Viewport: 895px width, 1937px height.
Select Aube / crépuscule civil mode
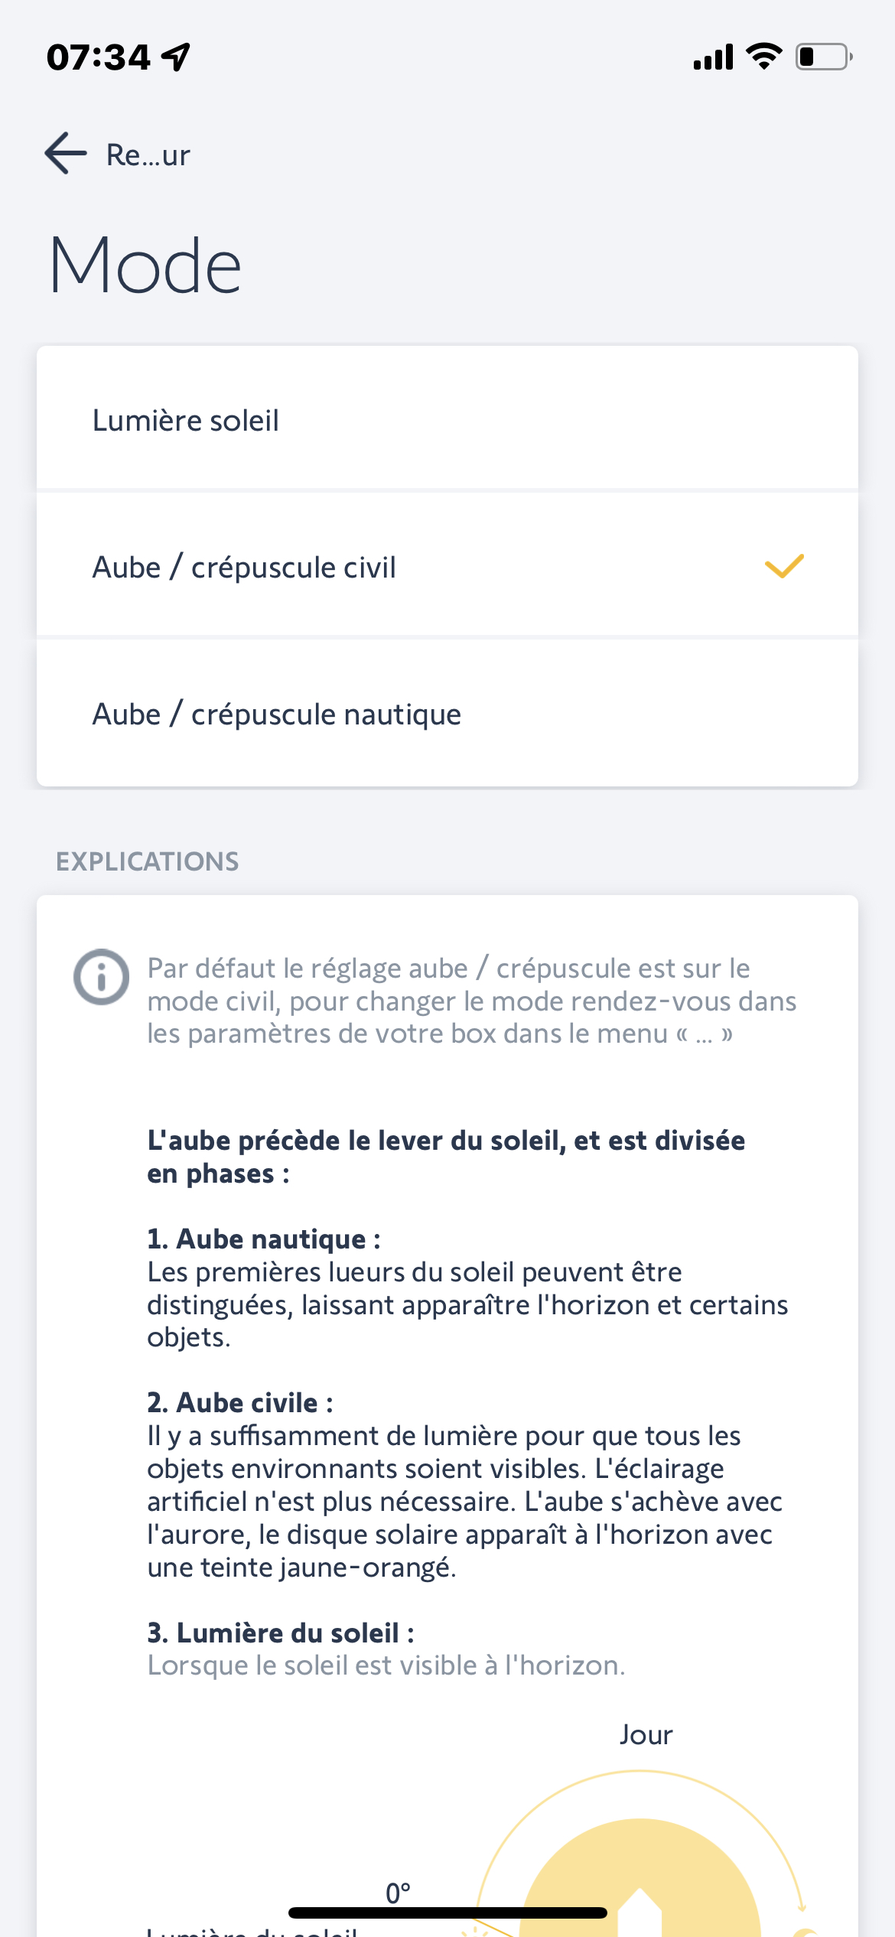(x=447, y=567)
